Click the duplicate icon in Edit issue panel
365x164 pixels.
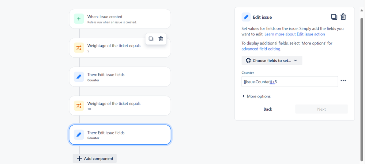tap(334, 17)
